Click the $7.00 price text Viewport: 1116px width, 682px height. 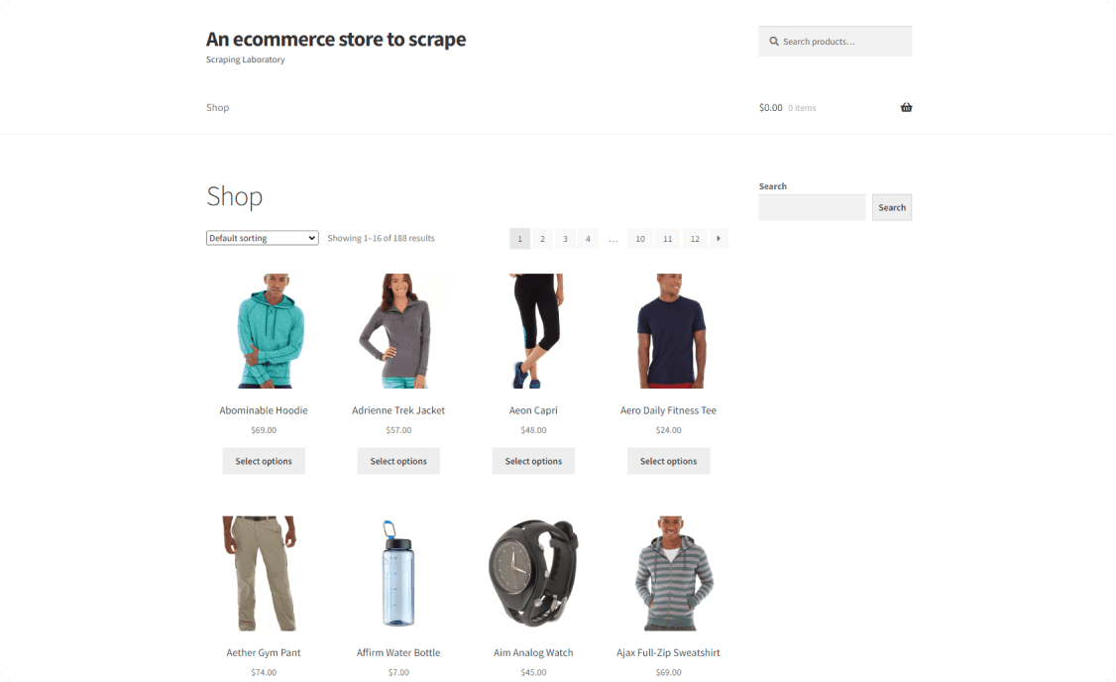coord(398,672)
